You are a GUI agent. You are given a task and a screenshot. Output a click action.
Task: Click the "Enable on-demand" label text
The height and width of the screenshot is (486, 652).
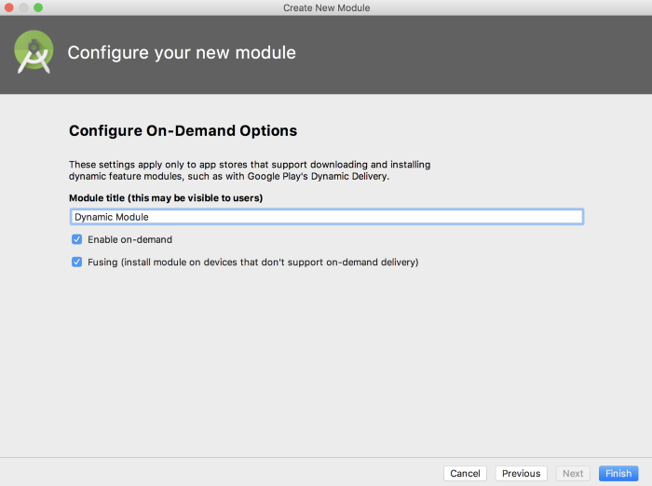129,239
